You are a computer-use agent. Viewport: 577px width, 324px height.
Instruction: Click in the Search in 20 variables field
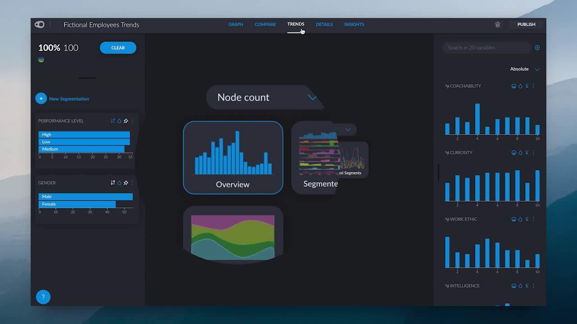click(x=486, y=48)
